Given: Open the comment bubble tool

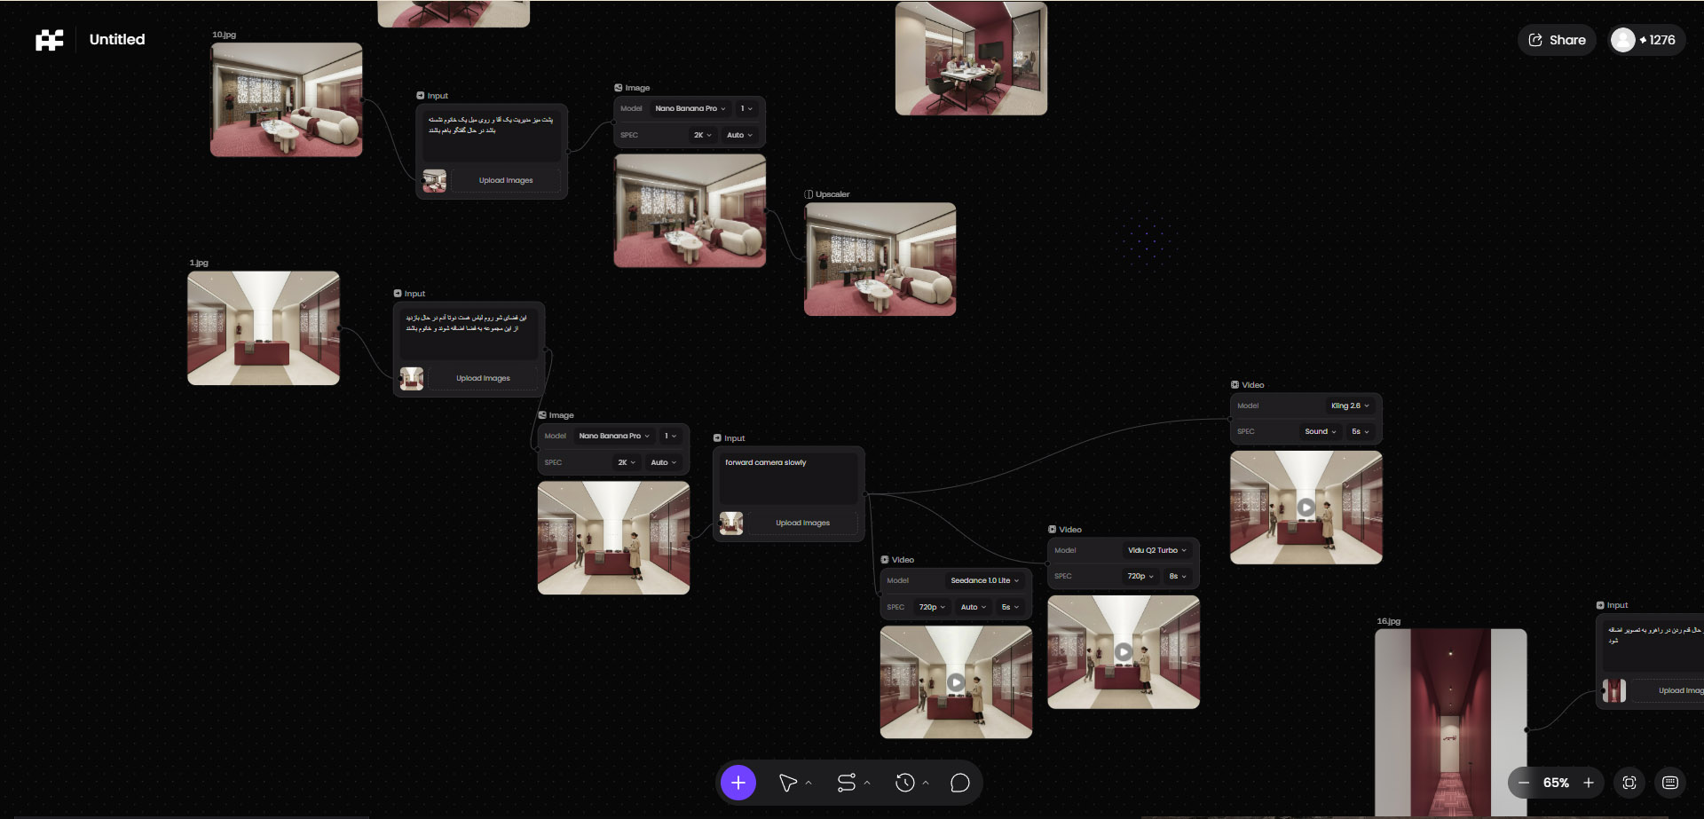Looking at the screenshot, I should tap(959, 783).
